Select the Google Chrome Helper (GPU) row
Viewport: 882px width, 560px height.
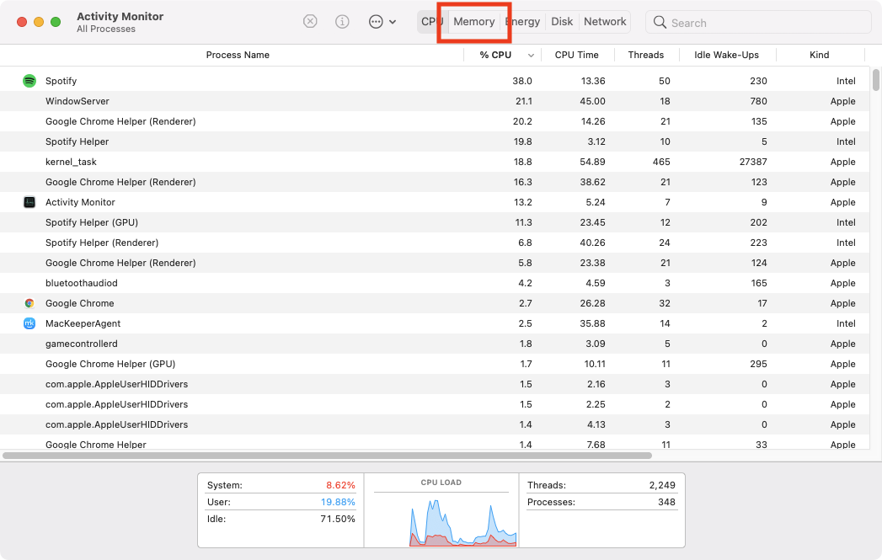point(436,365)
